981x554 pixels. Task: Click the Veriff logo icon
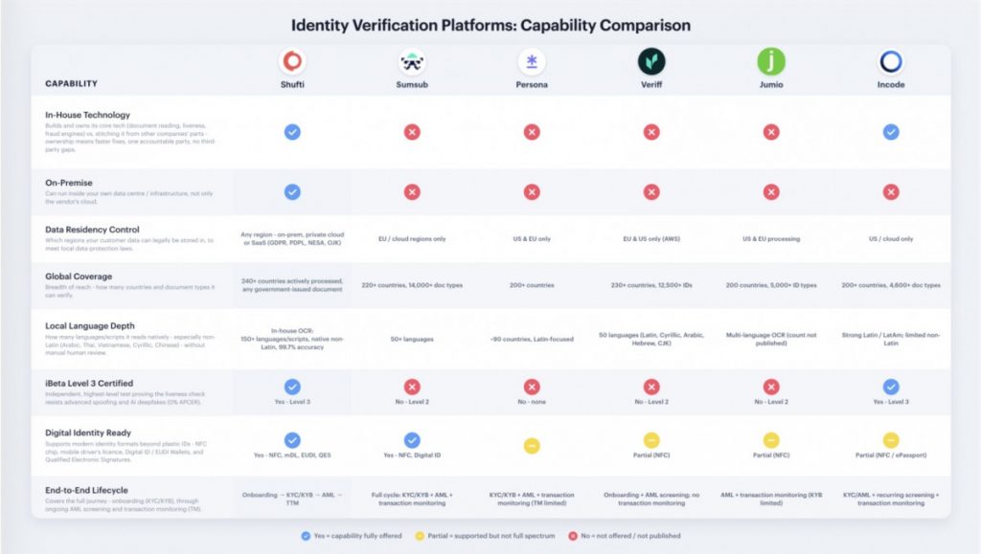tap(651, 61)
